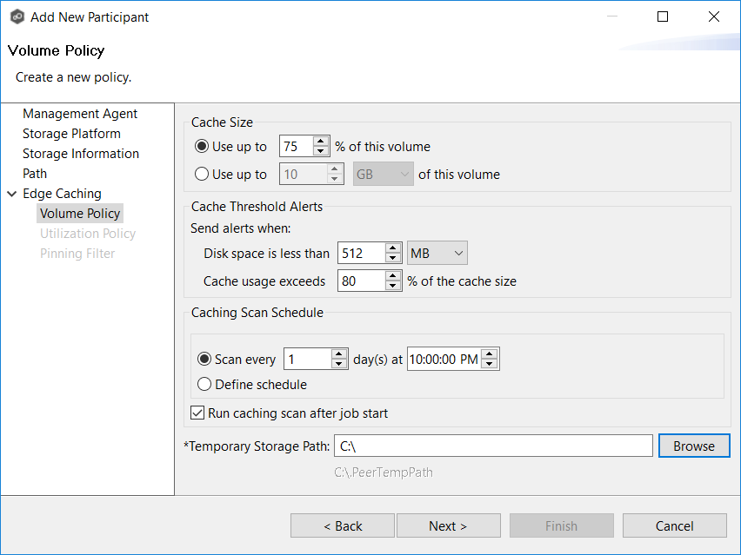Collapse the Edge Caching tree node
The width and height of the screenshot is (741, 555).
12,194
